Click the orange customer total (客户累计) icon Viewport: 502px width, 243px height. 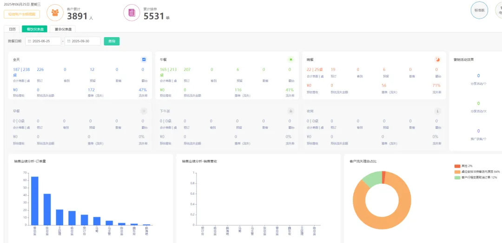[x=55, y=12]
